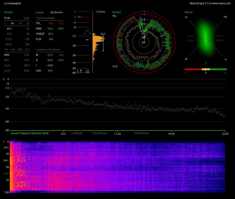This screenshot has width=235, height=199.
Task: Click the 192 sample rate
Action: click(27, 39)
